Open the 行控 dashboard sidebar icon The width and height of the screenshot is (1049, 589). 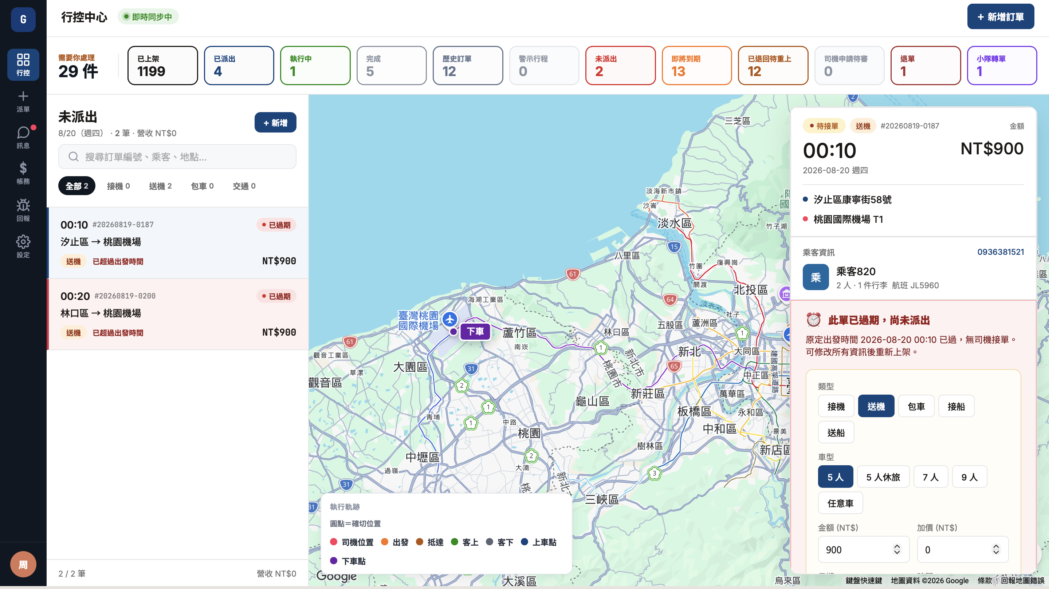[x=23, y=64]
